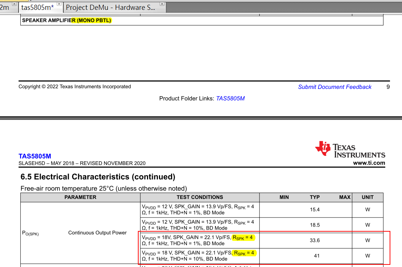
Task: Click the Copyright © 2022 Texas Instruments text
Action: (75, 87)
